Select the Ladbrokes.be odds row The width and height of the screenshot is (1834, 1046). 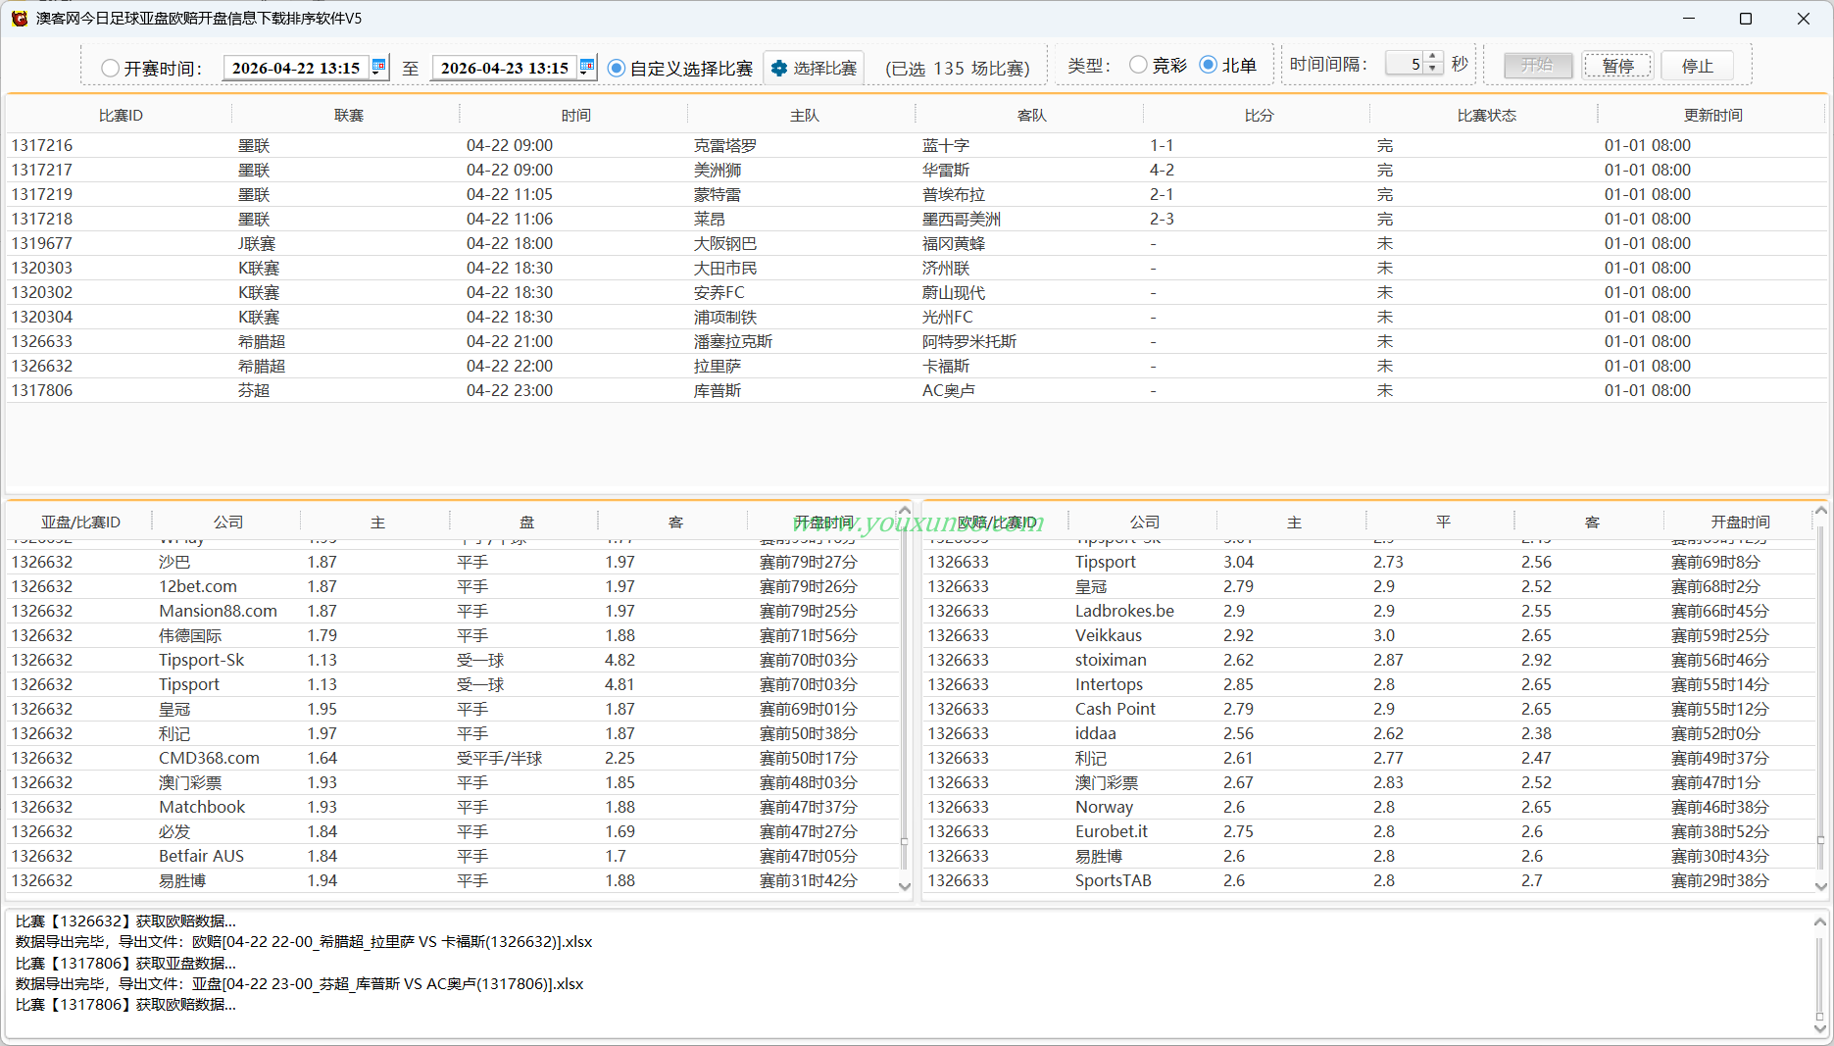pyautogui.click(x=1368, y=611)
